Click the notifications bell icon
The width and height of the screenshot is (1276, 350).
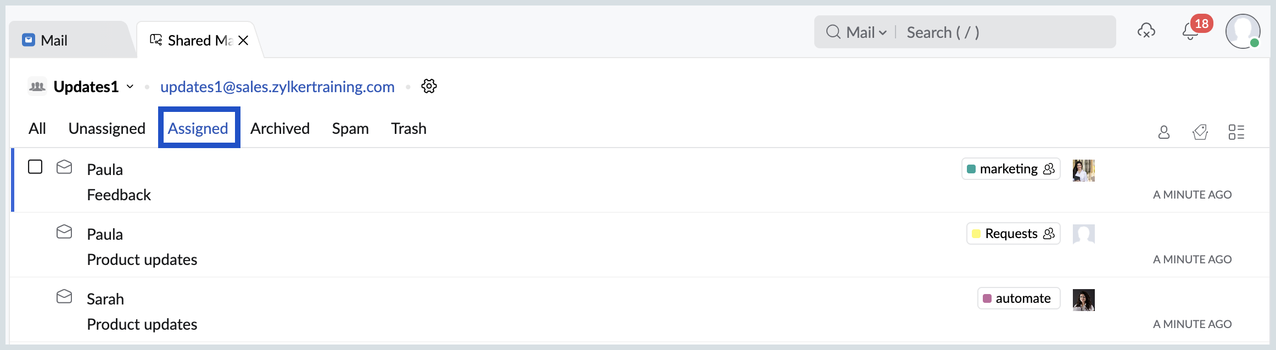(1190, 32)
